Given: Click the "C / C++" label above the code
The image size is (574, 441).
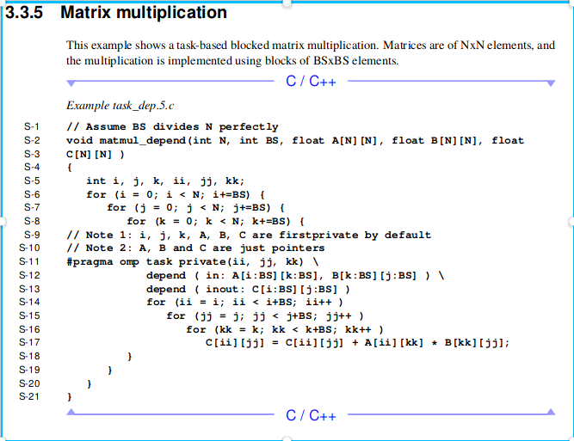Looking at the screenshot, I should [311, 81].
